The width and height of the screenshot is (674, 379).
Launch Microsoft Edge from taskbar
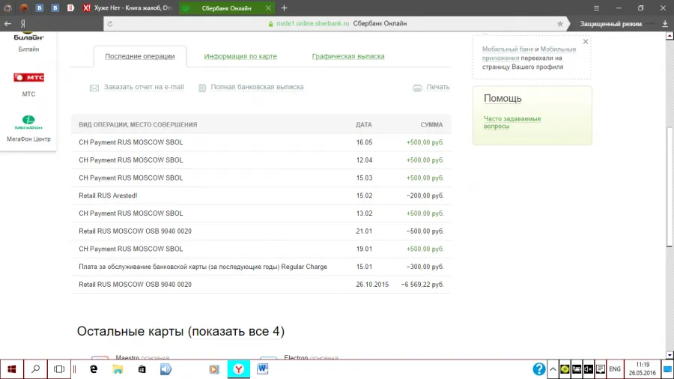pyautogui.click(x=94, y=369)
